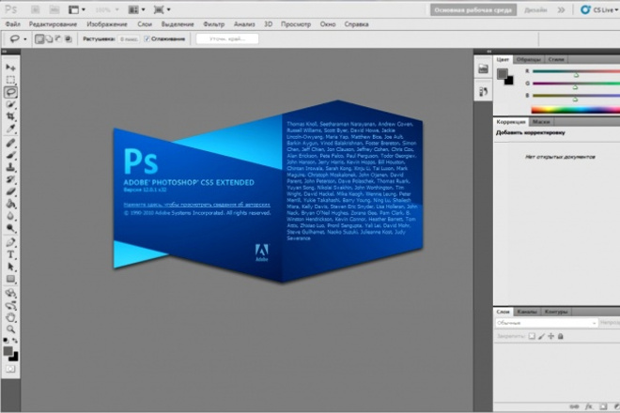The height and width of the screenshot is (413, 620).
Task: Open Mini Bridge from the application bar
Action: 54,9
